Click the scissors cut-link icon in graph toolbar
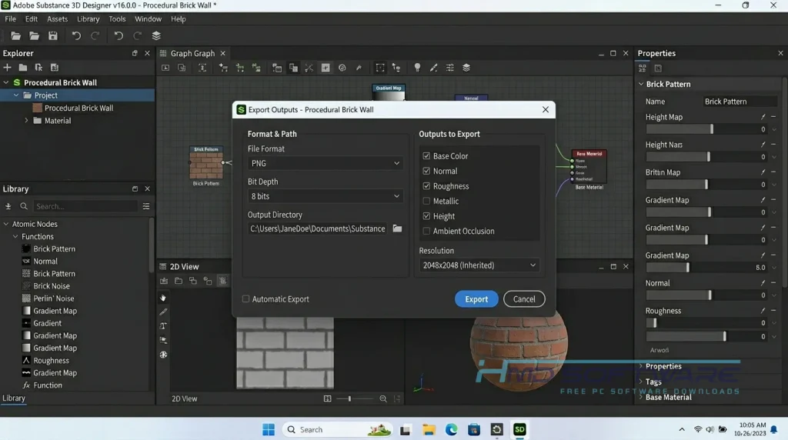 coord(309,68)
